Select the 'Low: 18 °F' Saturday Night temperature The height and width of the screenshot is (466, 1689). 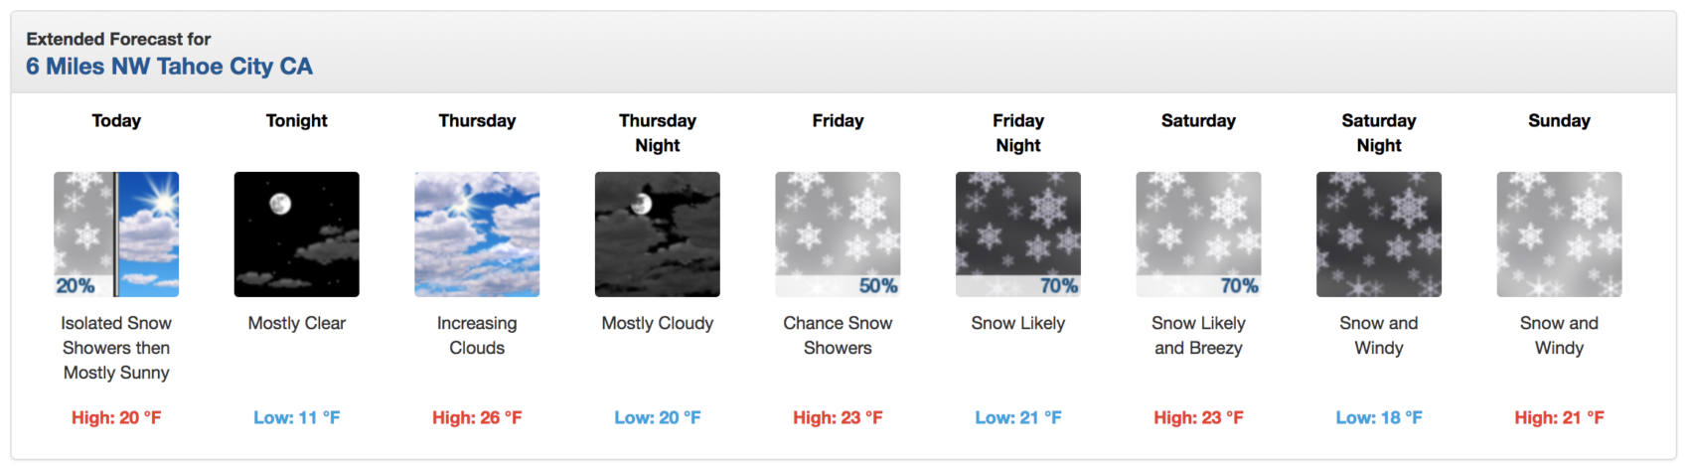pyautogui.click(x=1379, y=418)
